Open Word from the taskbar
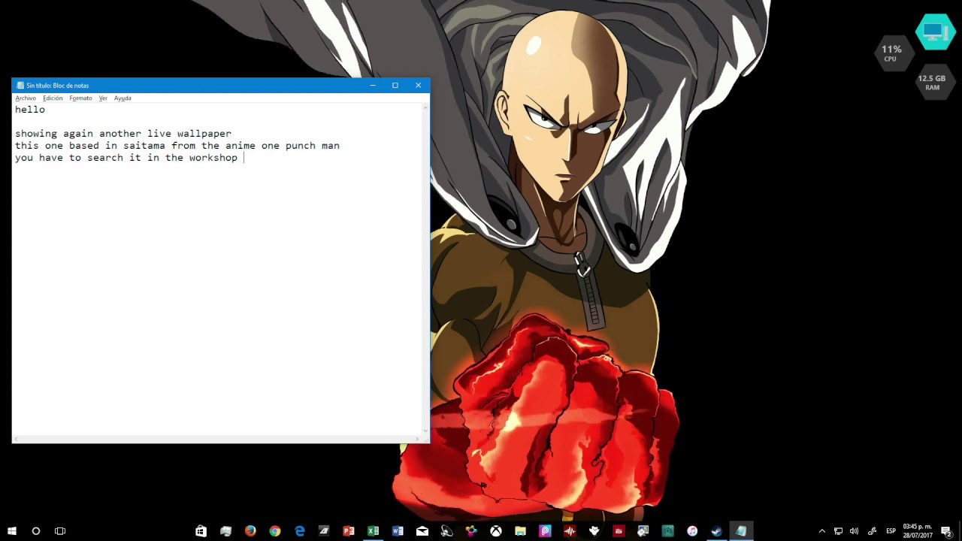 click(x=398, y=531)
